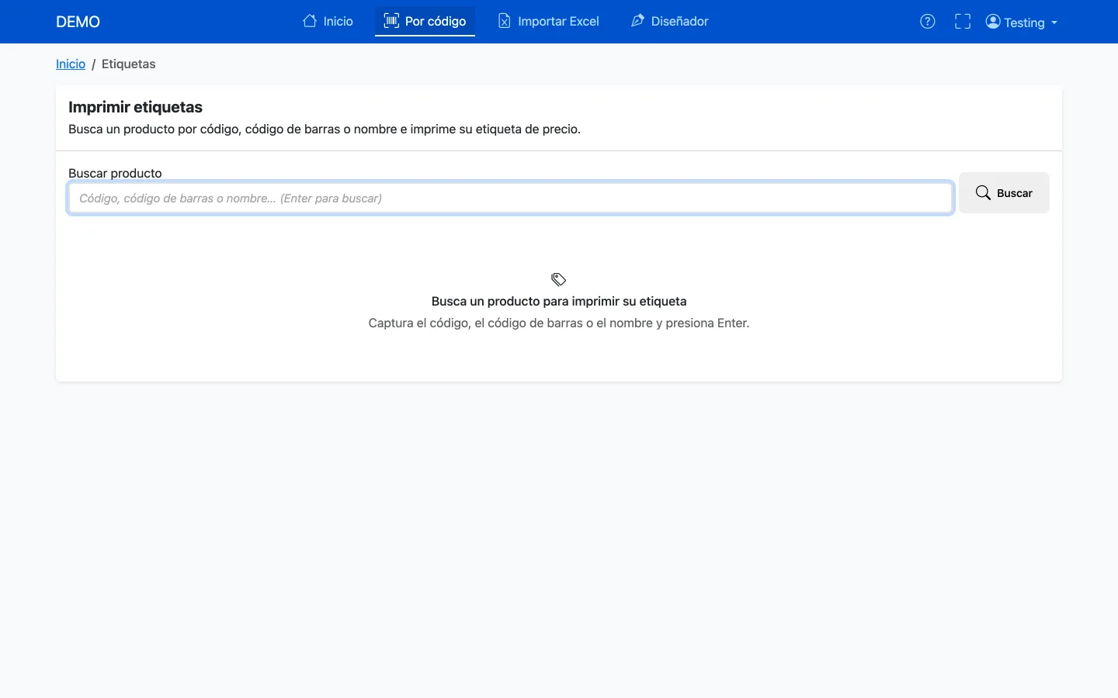Screen dimensions: 1118x698
Task: Select the Por código tab
Action: click(425, 21)
